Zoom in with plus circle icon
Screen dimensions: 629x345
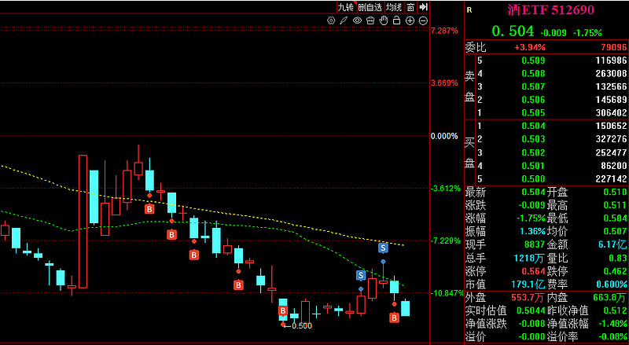410,20
